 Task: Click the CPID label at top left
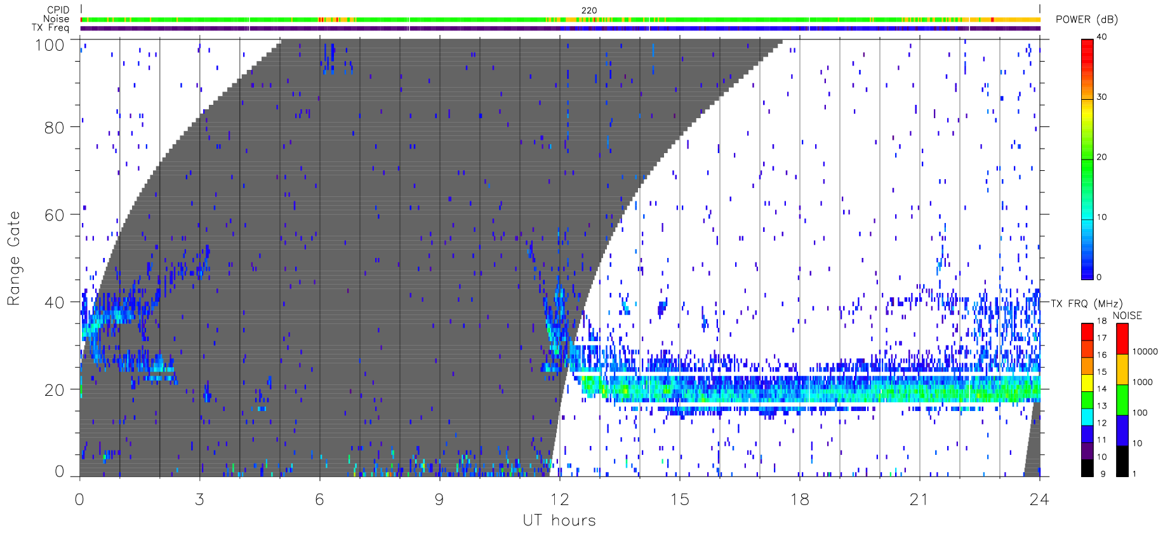[58, 10]
